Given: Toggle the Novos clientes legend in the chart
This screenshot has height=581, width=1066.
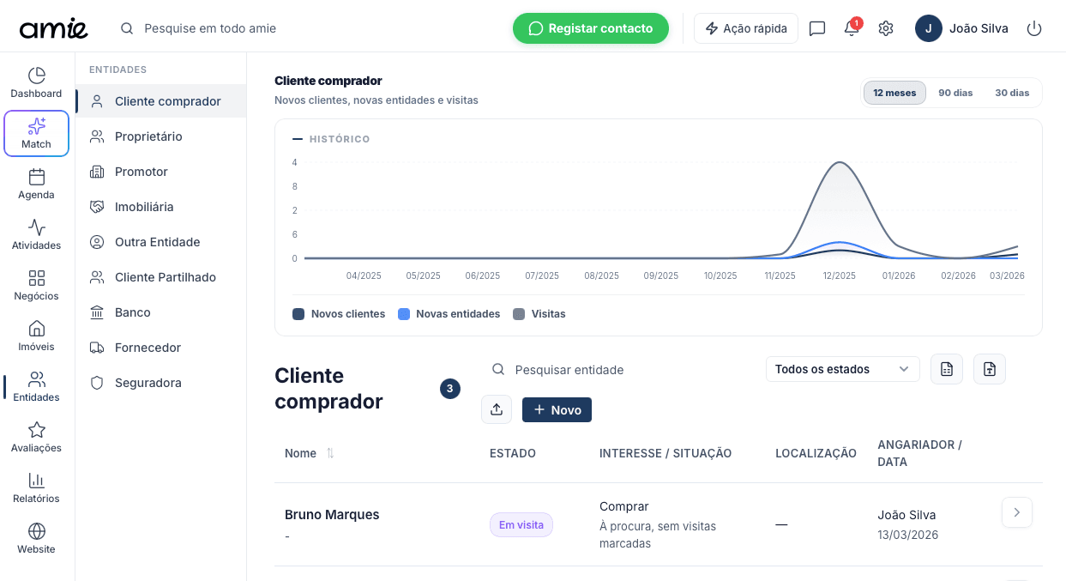Looking at the screenshot, I should [338, 313].
